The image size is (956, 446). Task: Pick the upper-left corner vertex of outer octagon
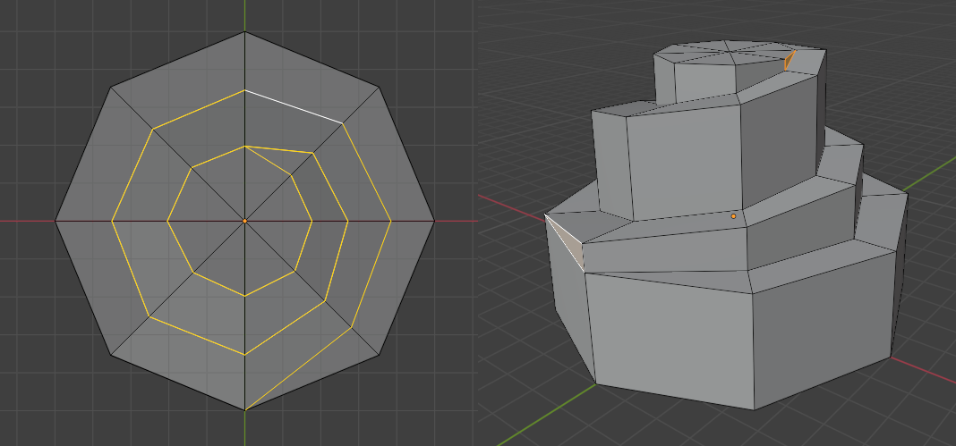coord(111,88)
